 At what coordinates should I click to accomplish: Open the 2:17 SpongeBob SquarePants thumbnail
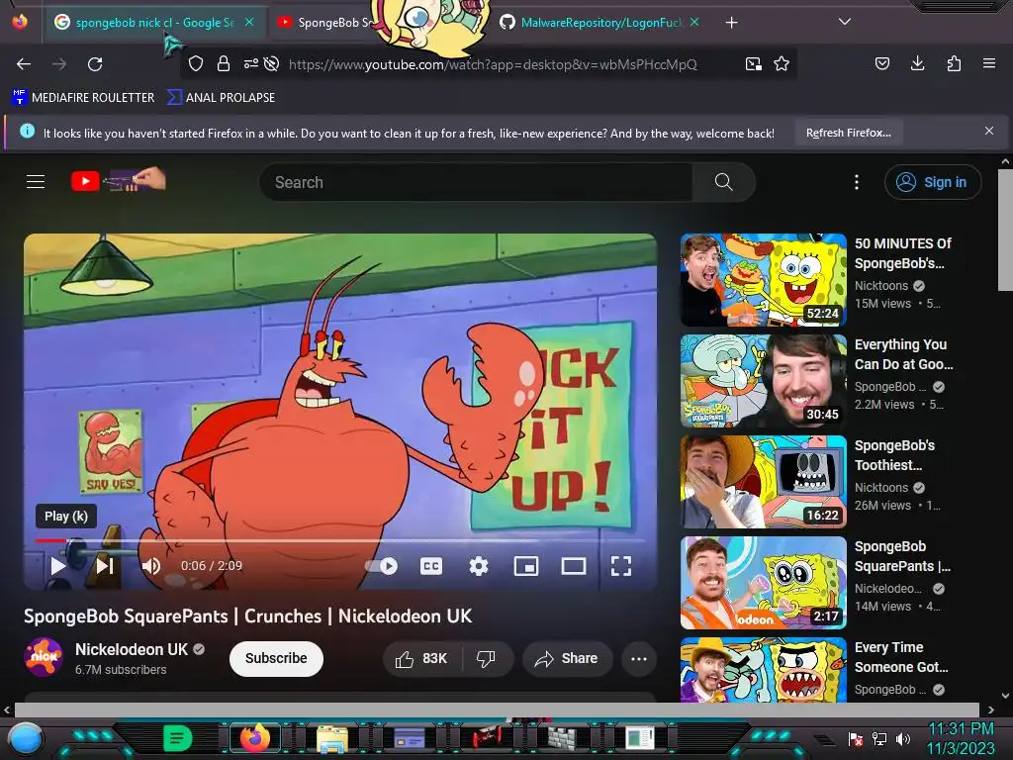(x=764, y=582)
